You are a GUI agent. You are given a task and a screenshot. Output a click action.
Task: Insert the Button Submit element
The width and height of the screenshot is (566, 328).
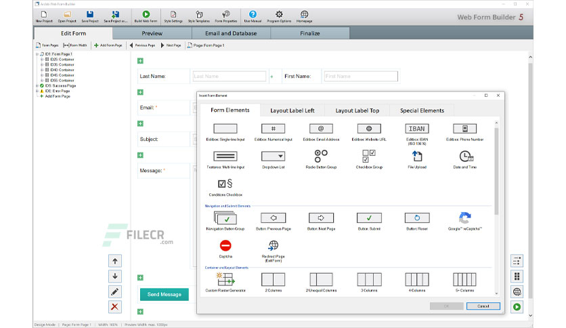click(x=369, y=222)
